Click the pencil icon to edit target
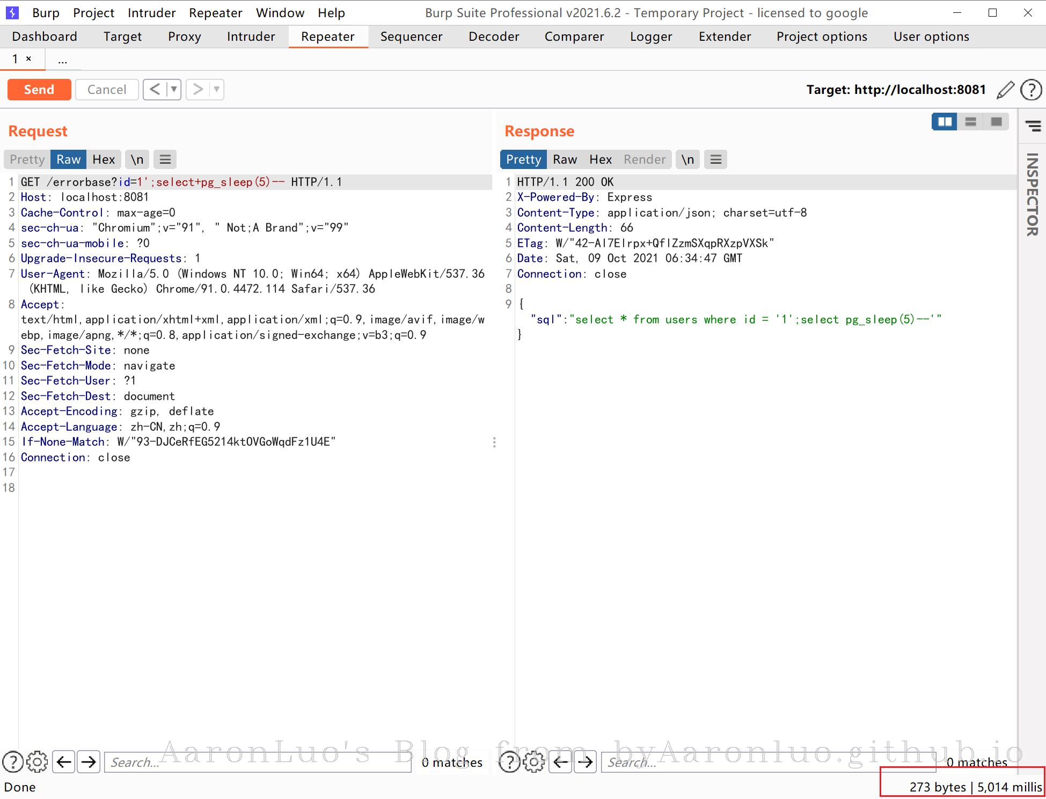Image resolution: width=1046 pixels, height=799 pixels. tap(1005, 90)
